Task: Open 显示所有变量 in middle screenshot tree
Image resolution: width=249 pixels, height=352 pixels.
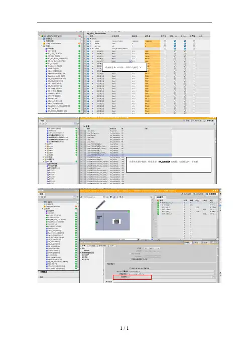Action: 53,163
